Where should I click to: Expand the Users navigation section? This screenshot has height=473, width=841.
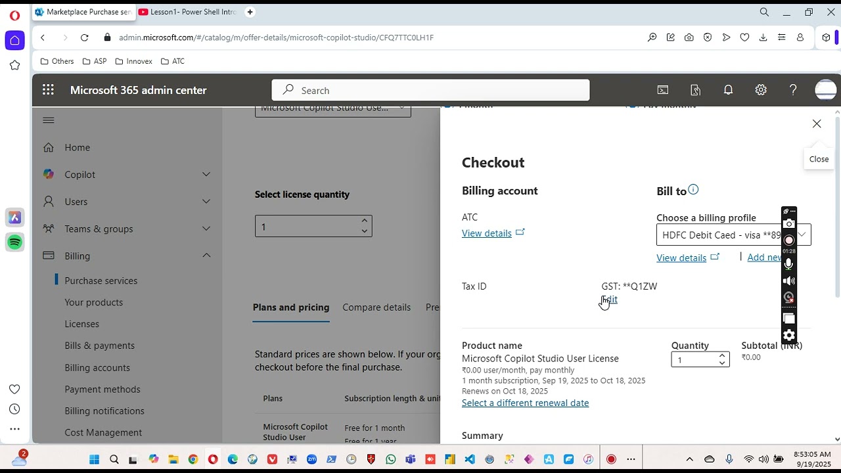pos(206,202)
